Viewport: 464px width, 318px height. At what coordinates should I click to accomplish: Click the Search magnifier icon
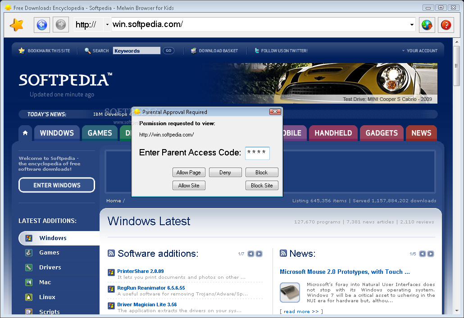coord(87,50)
